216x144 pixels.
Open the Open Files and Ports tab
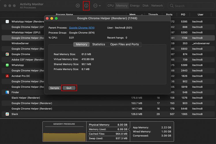(x=124, y=44)
